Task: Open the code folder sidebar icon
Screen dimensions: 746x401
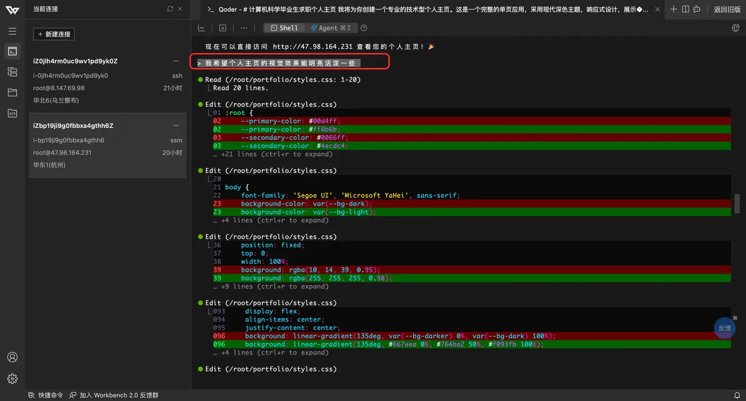Action: click(12, 113)
